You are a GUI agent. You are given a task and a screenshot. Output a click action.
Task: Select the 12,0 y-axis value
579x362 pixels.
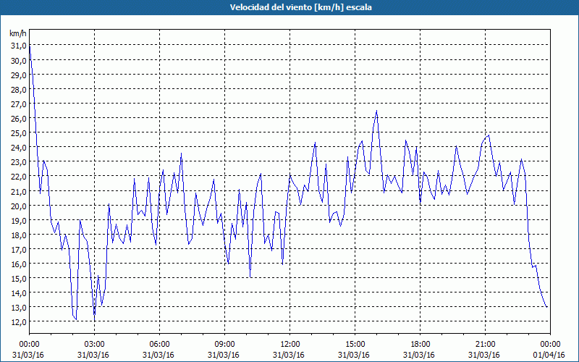[x=19, y=322]
